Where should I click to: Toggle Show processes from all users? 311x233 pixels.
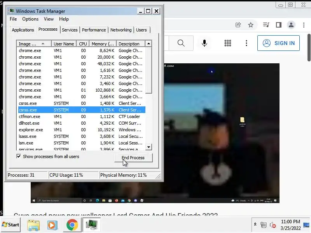pyautogui.click(x=19, y=156)
